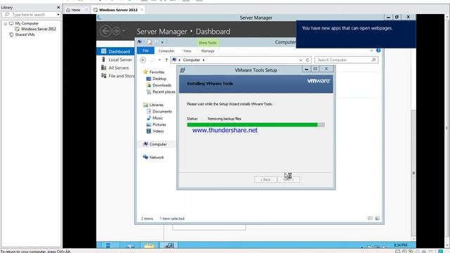The width and height of the screenshot is (450, 253).
Task: Open the Manage ribbon tab
Action: 207,51
